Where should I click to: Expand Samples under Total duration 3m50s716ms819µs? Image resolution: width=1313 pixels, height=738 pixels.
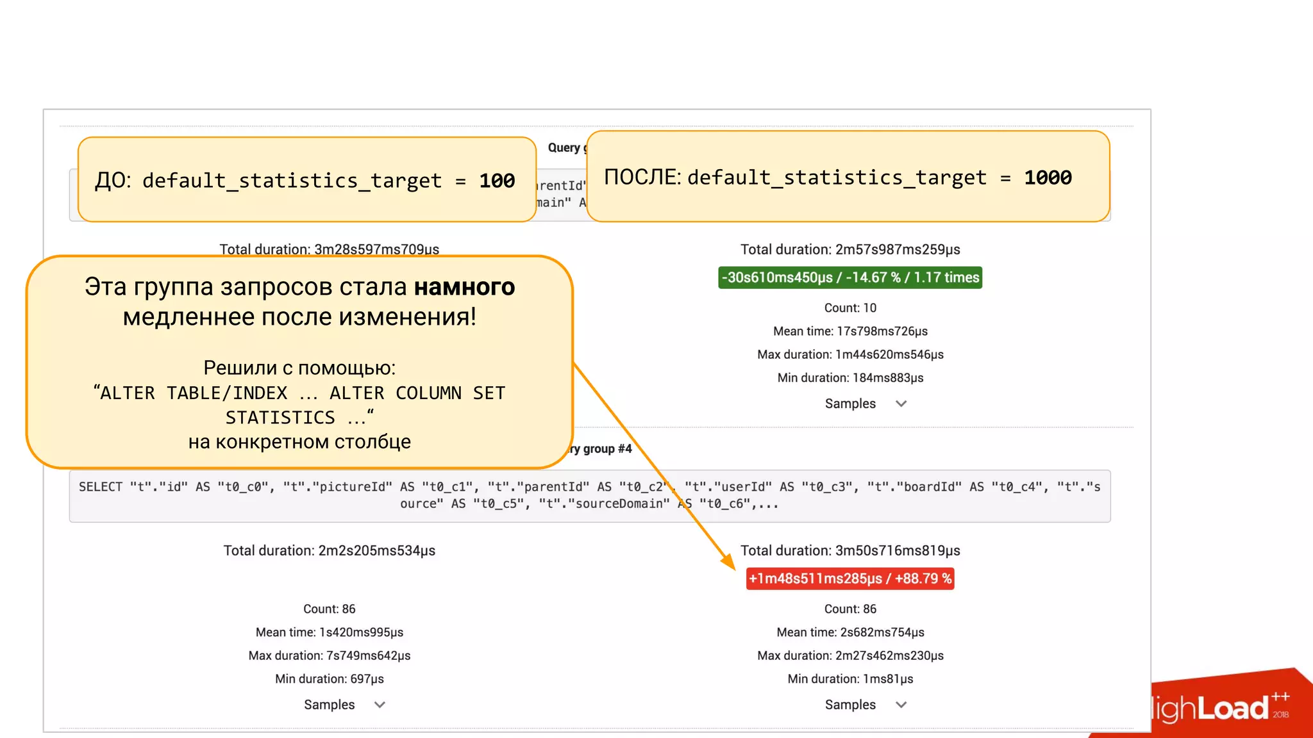click(x=865, y=705)
